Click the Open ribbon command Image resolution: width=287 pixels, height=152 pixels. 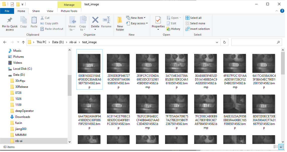174,18
